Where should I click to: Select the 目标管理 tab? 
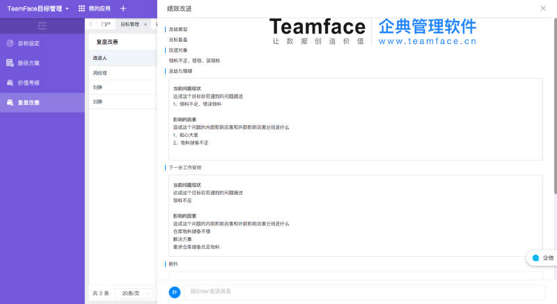click(130, 24)
